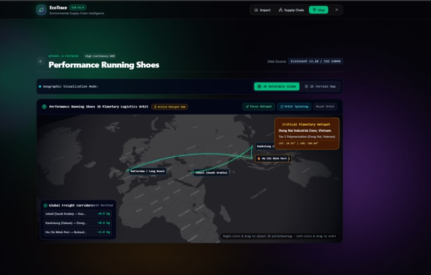Click the GLEC Verified label
431x275 pixels.
[103, 205]
